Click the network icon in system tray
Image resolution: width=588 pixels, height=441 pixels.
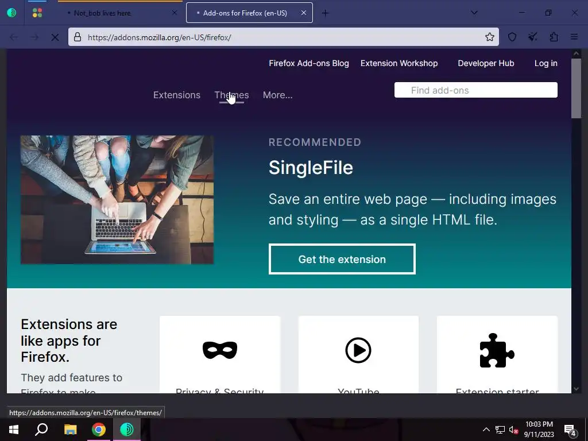(x=500, y=430)
